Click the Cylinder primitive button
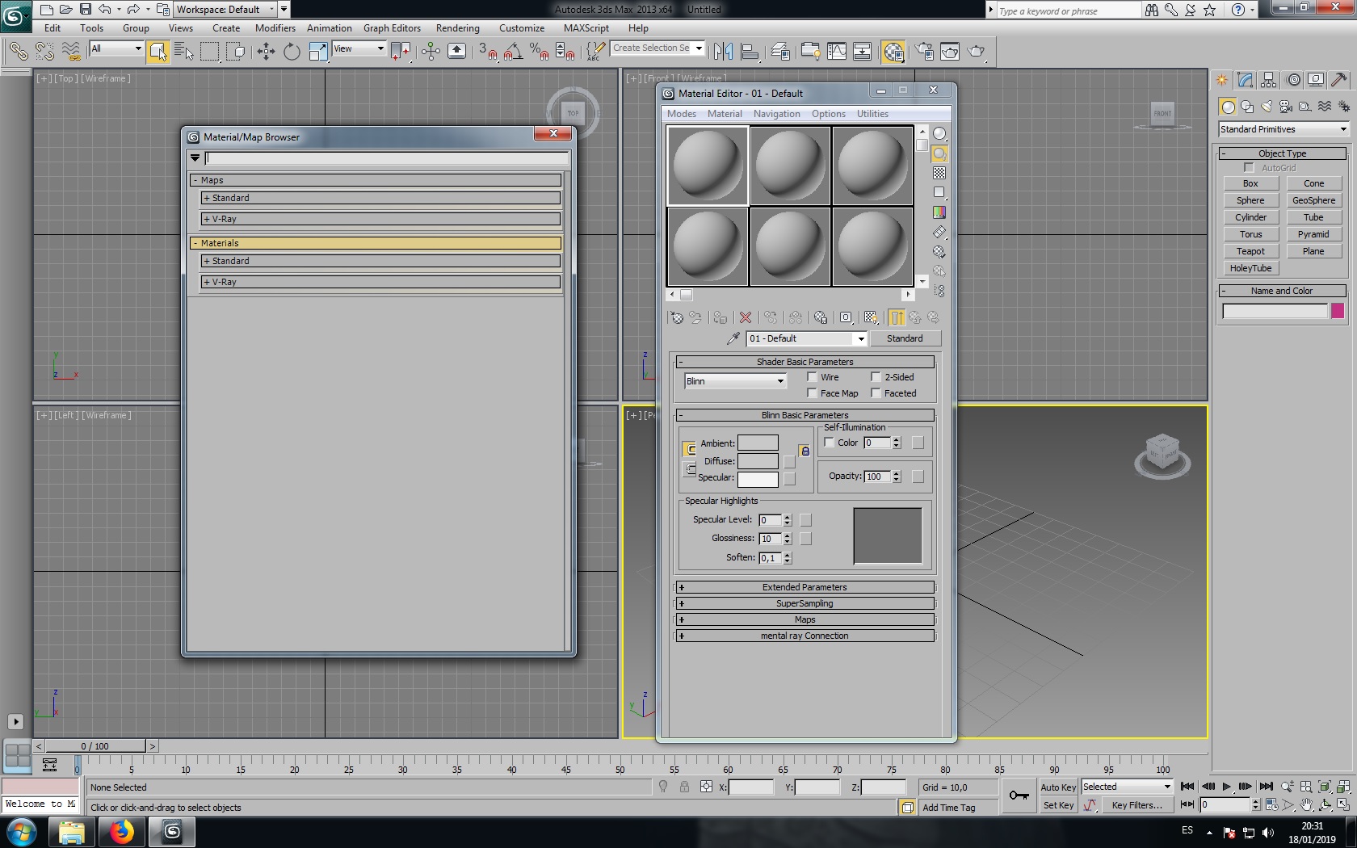The width and height of the screenshot is (1357, 848). 1250,217
